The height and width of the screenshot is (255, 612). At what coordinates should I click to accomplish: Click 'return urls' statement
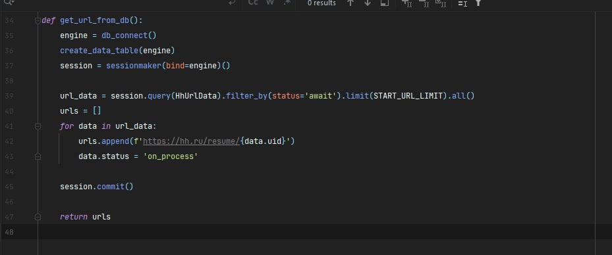point(86,217)
